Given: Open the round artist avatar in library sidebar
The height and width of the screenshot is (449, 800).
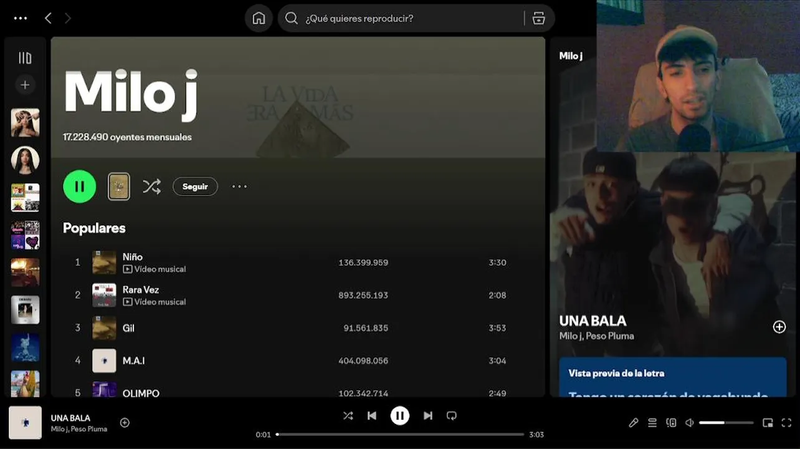Looking at the screenshot, I should pyautogui.click(x=25, y=160).
